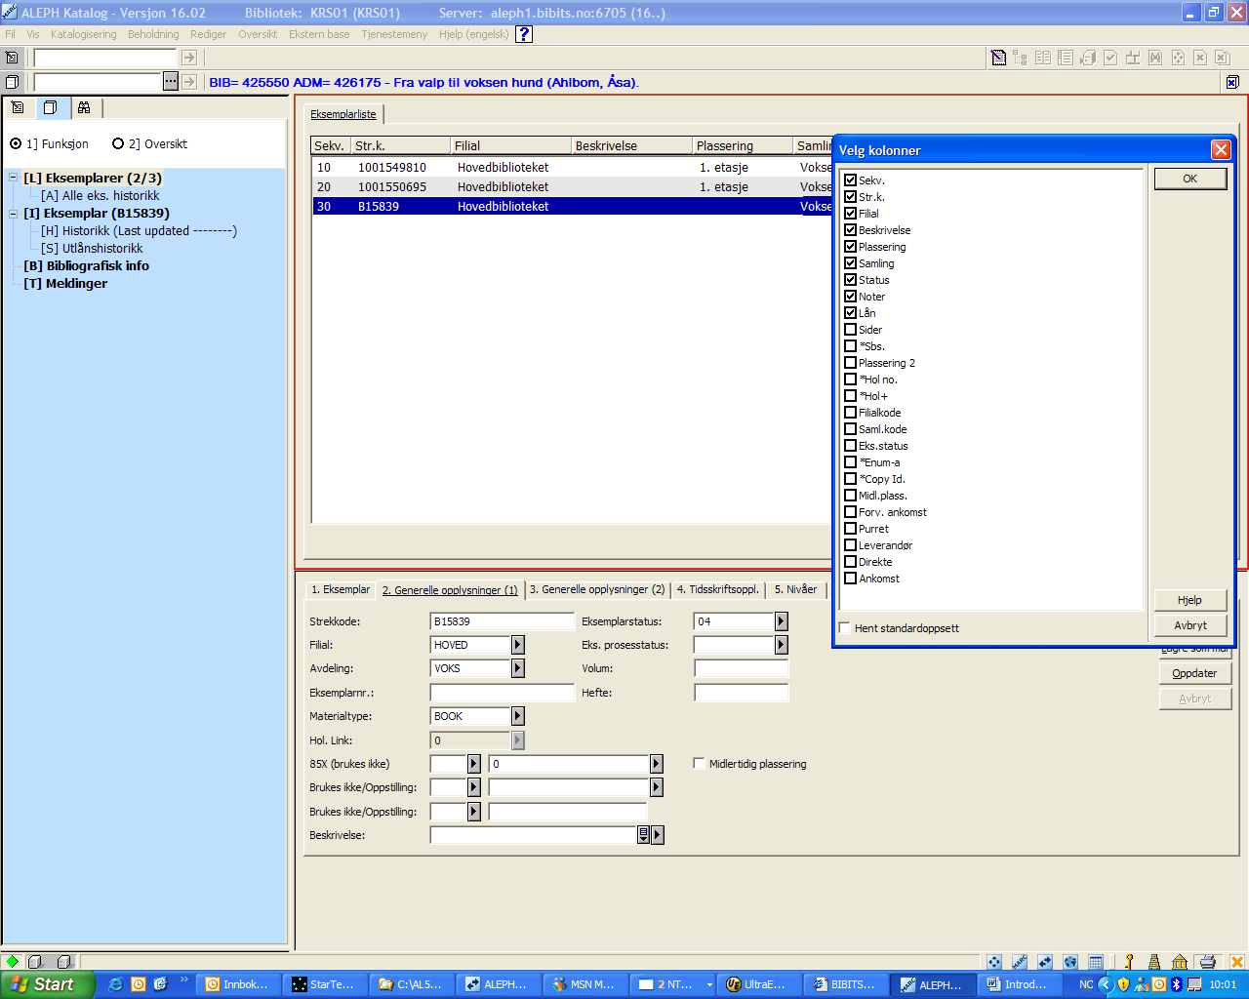Click the green diamond icon in the bottom status bar
Image resolution: width=1249 pixels, height=999 pixels.
click(12, 962)
